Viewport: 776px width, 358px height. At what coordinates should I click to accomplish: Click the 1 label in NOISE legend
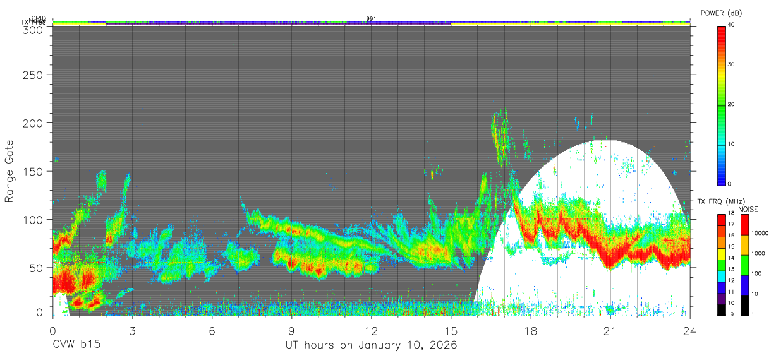pos(751,314)
